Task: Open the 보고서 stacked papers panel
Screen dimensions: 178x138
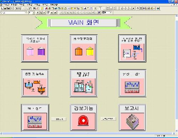Action: (132, 118)
